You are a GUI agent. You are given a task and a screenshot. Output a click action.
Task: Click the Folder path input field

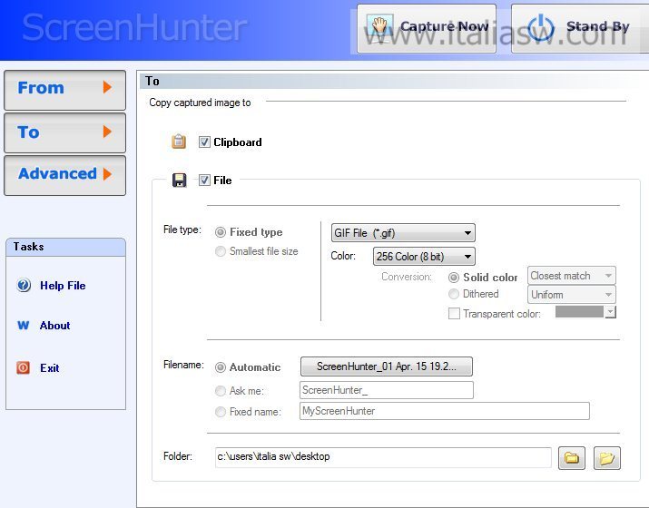click(x=383, y=456)
